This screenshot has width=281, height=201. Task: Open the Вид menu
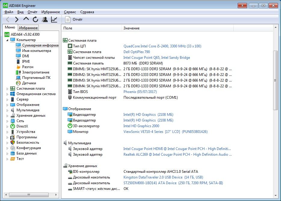pos(20,12)
